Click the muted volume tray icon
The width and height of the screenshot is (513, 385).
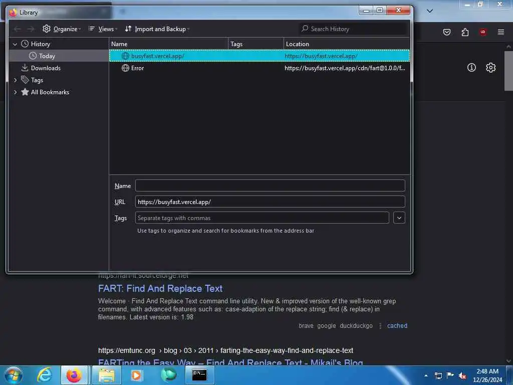click(x=462, y=375)
